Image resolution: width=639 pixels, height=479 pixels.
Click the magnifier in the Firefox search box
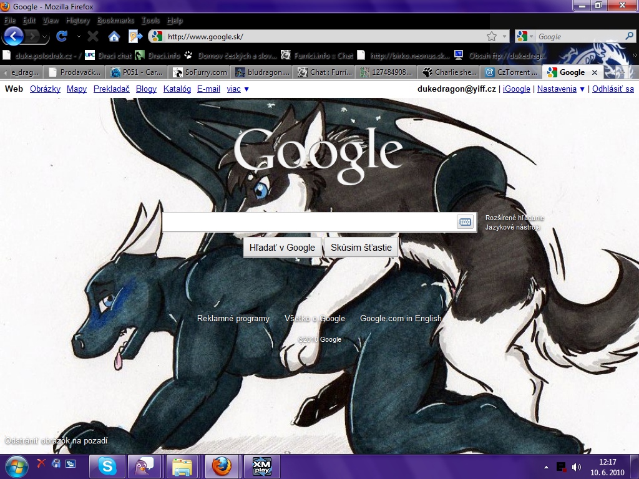click(x=630, y=36)
